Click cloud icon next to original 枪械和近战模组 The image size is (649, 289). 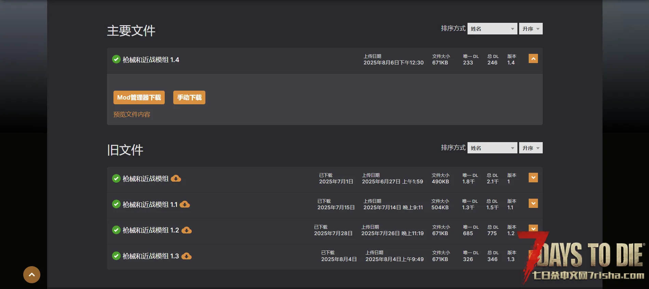176,179
